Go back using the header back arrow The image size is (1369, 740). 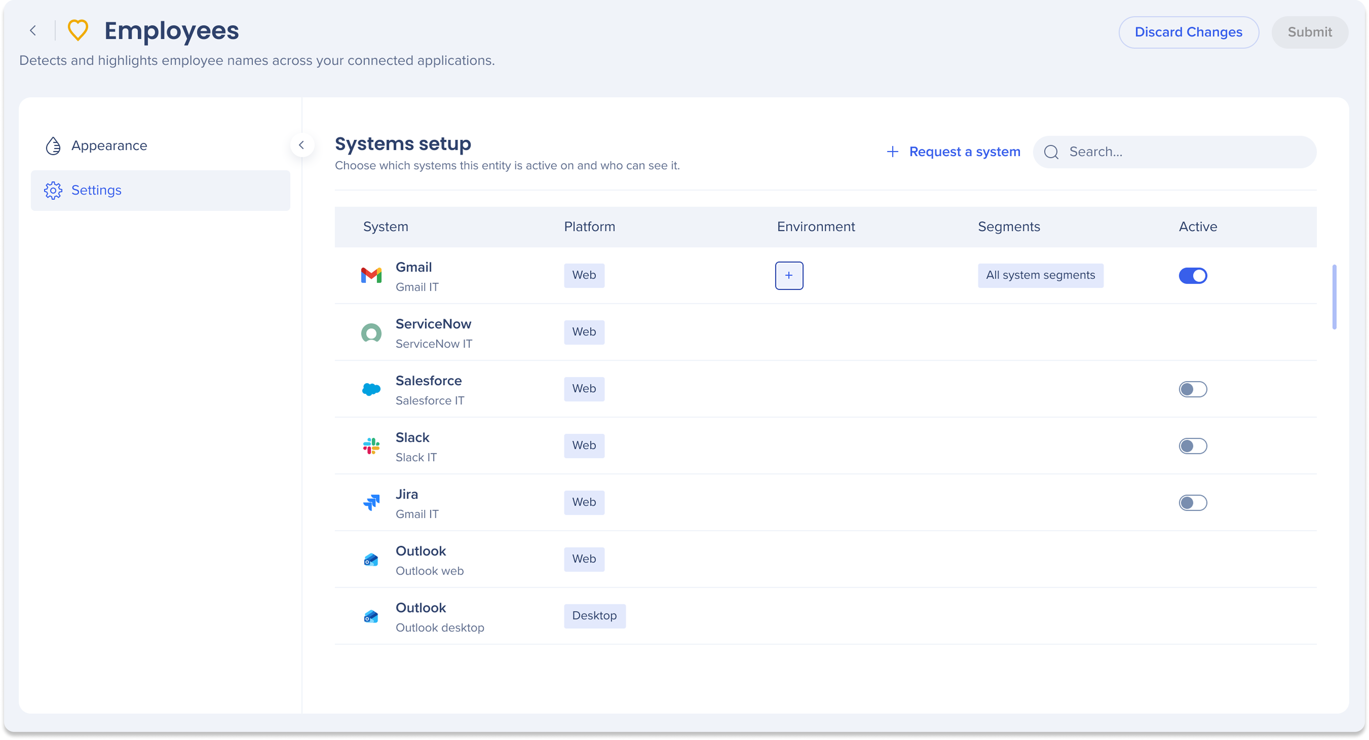[x=33, y=31]
